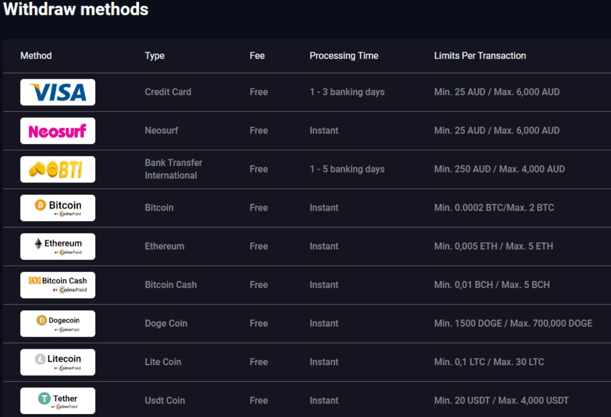Select the Bitcoin type cell

pyautogui.click(x=159, y=208)
